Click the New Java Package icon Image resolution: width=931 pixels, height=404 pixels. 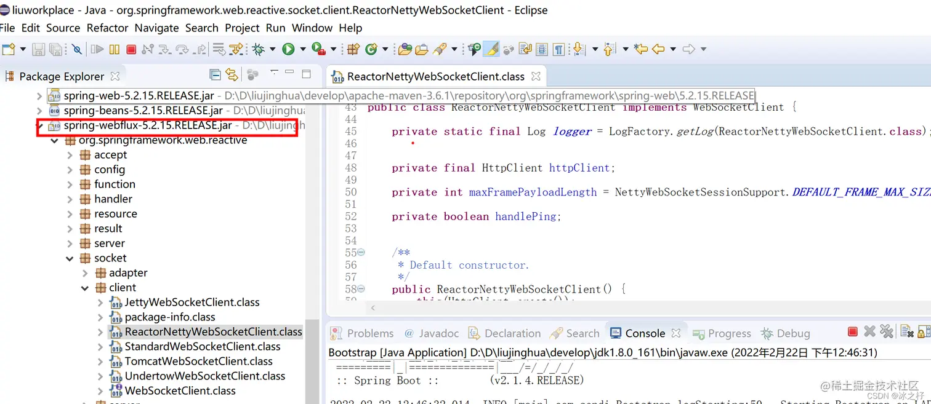point(353,49)
